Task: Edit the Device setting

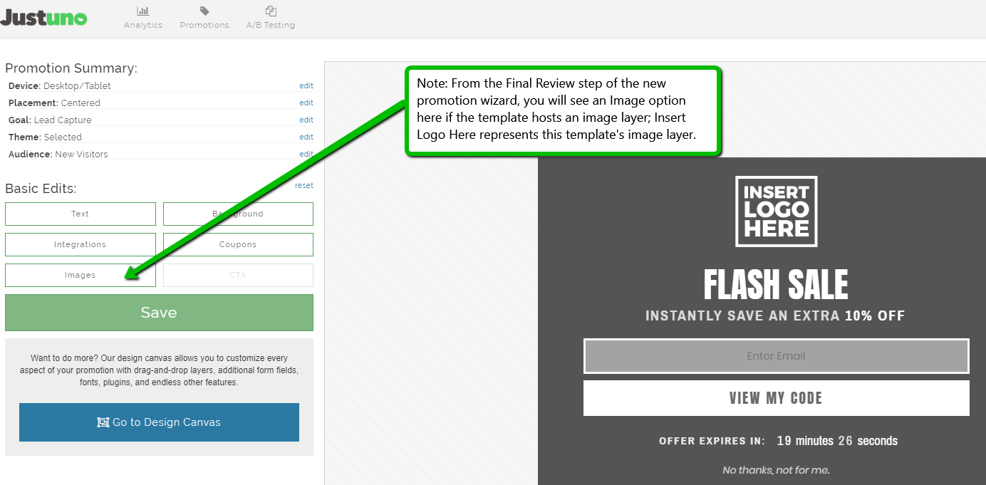Action: click(x=306, y=86)
